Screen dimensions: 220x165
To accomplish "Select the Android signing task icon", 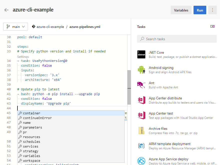I will 141,70.
